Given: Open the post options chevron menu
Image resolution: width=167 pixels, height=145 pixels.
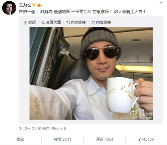Looking at the screenshot, I should [161, 3].
